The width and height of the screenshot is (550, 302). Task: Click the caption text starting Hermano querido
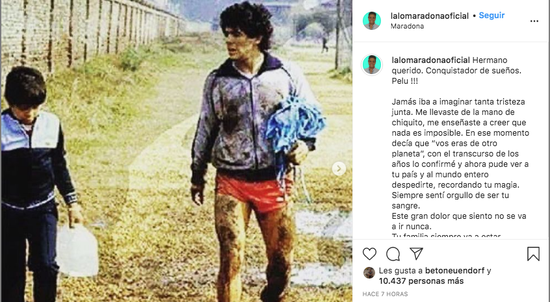tap(456, 70)
